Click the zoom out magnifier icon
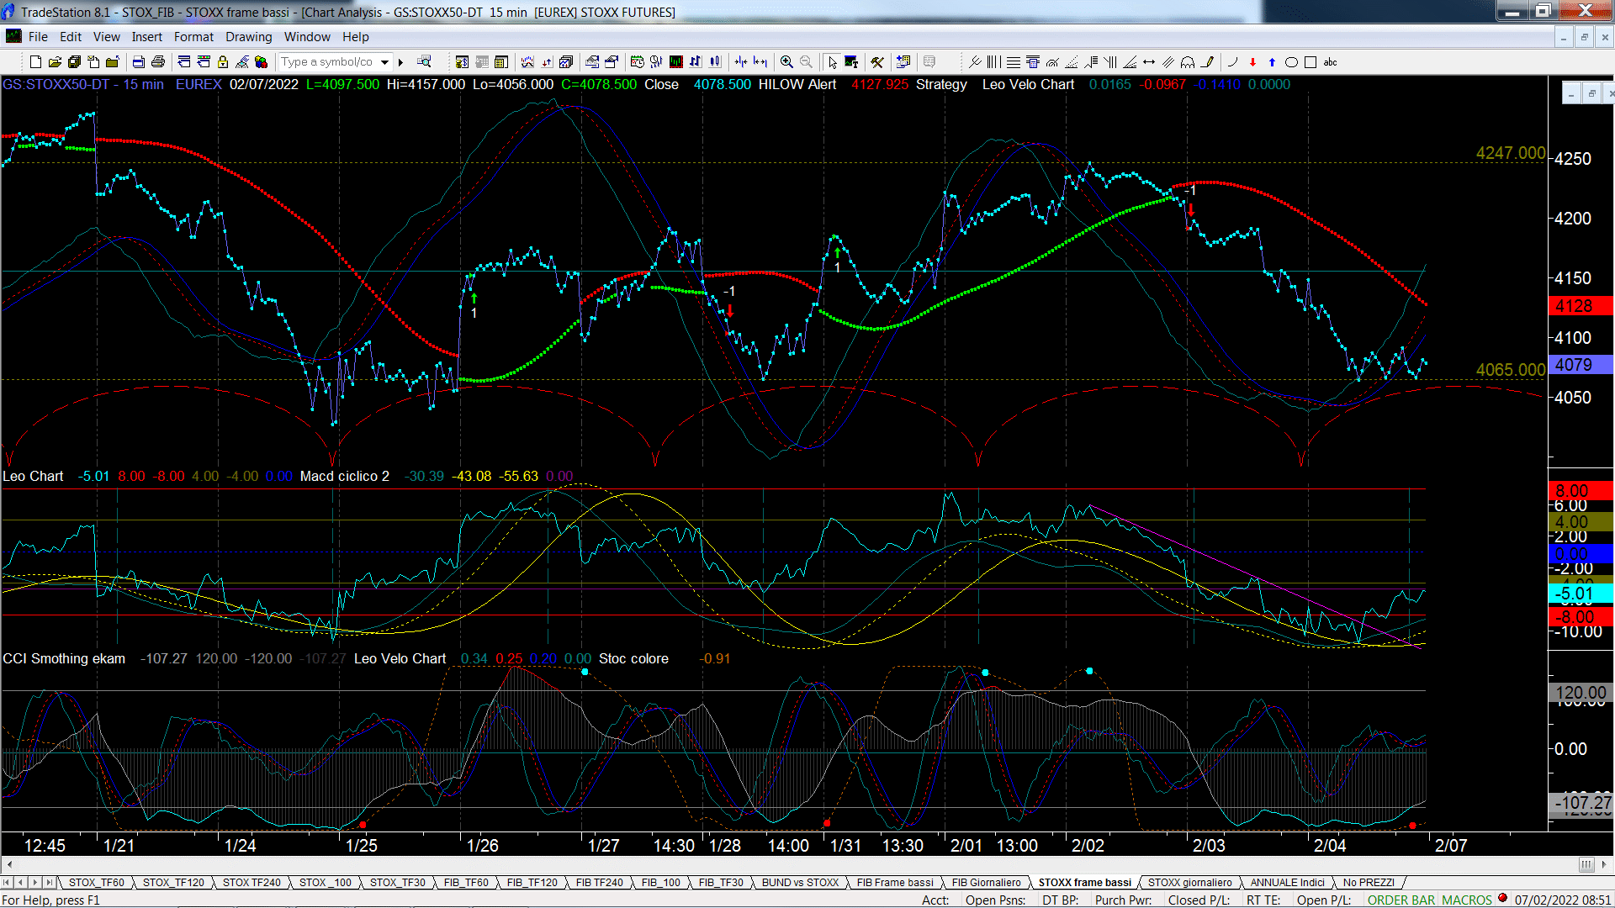 coord(806,62)
